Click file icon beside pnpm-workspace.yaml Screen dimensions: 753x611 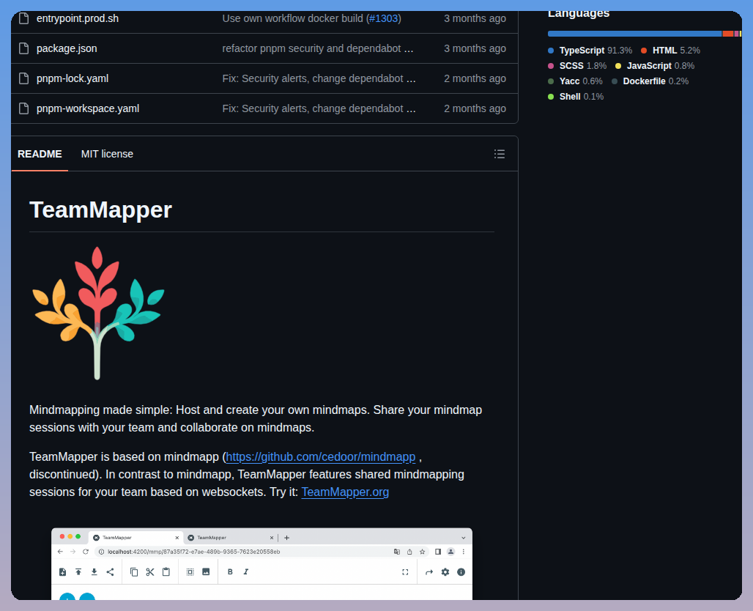[x=23, y=108]
